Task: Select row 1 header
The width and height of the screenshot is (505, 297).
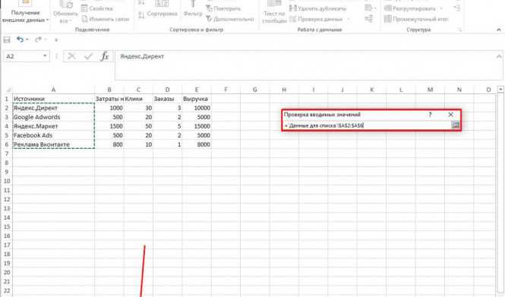Action: coord(6,99)
